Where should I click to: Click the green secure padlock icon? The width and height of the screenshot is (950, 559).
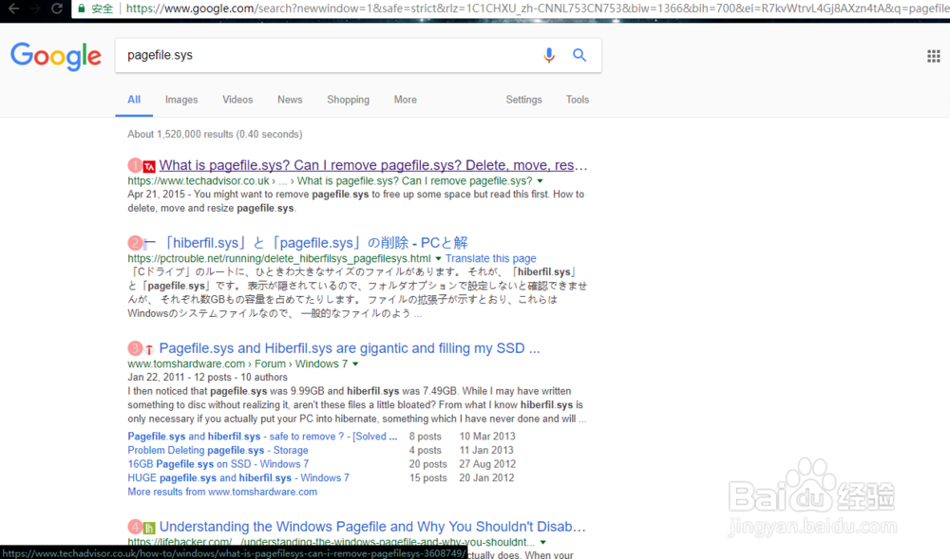[x=81, y=9]
